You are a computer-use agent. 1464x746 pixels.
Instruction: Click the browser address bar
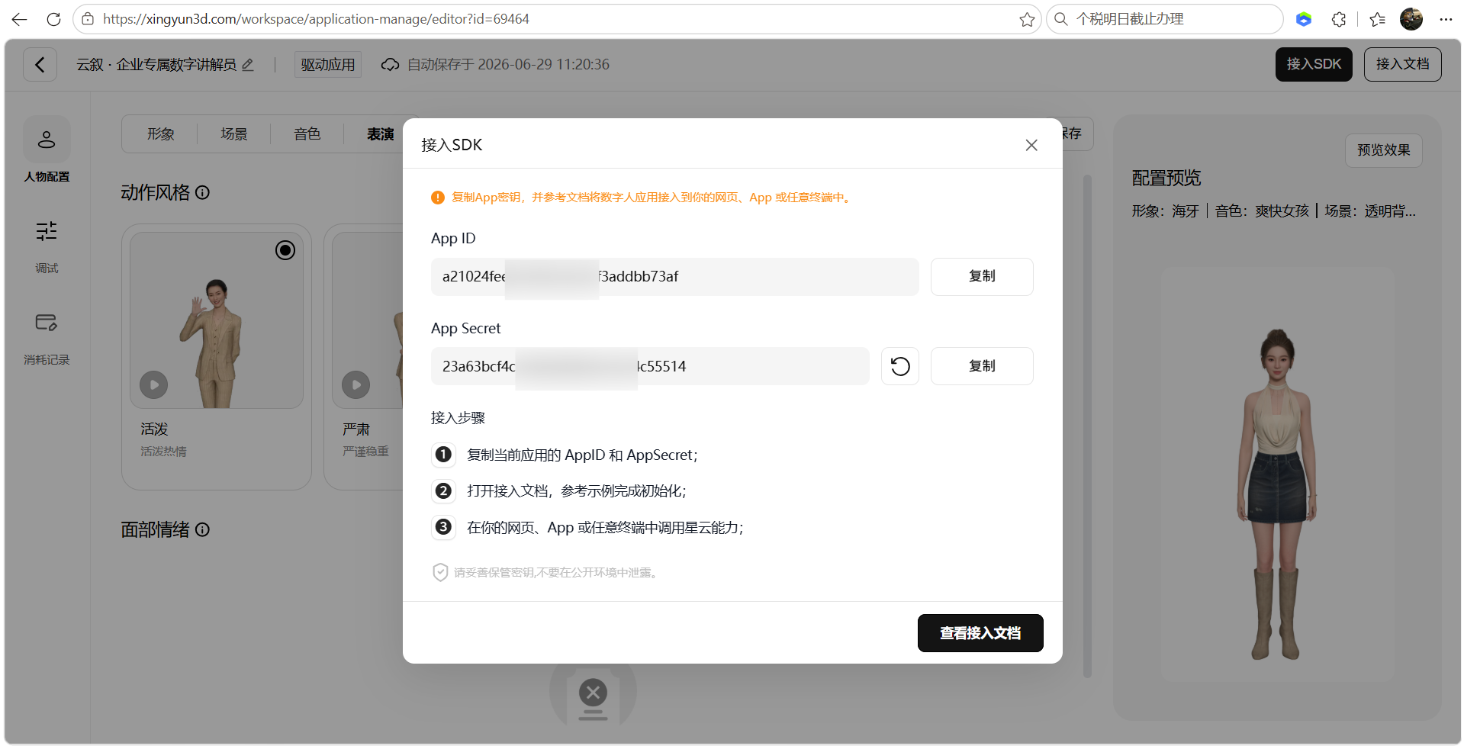pyautogui.click(x=557, y=19)
